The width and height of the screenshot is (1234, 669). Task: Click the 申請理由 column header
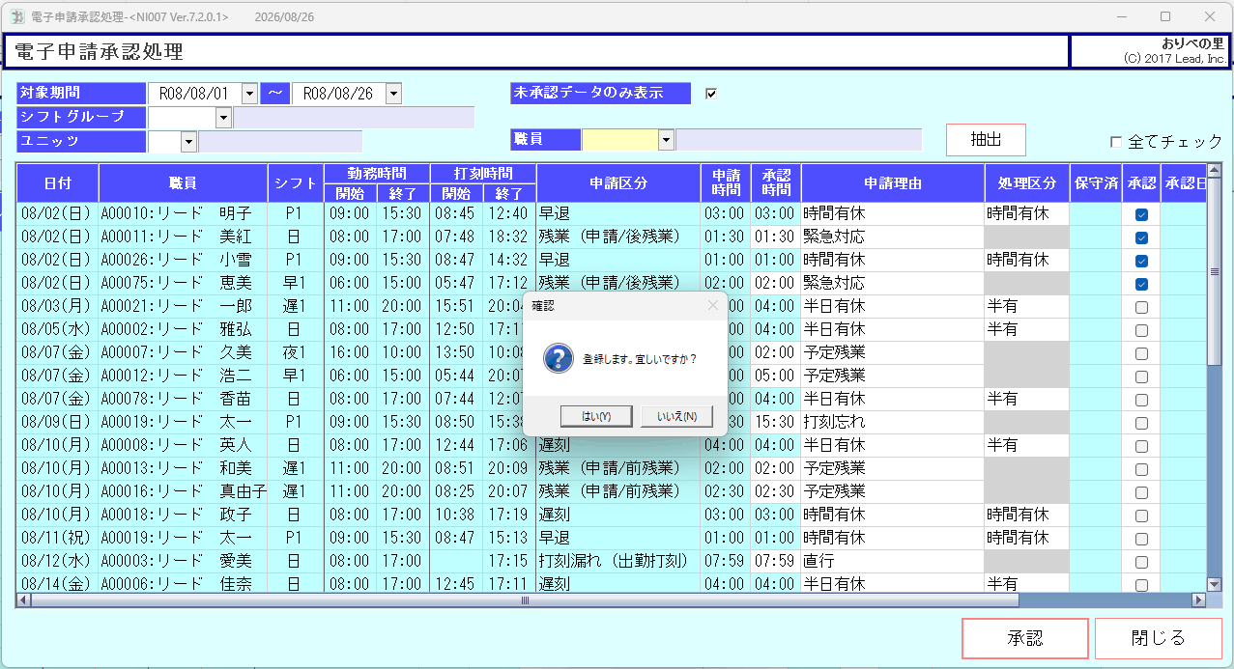pyautogui.click(x=893, y=182)
